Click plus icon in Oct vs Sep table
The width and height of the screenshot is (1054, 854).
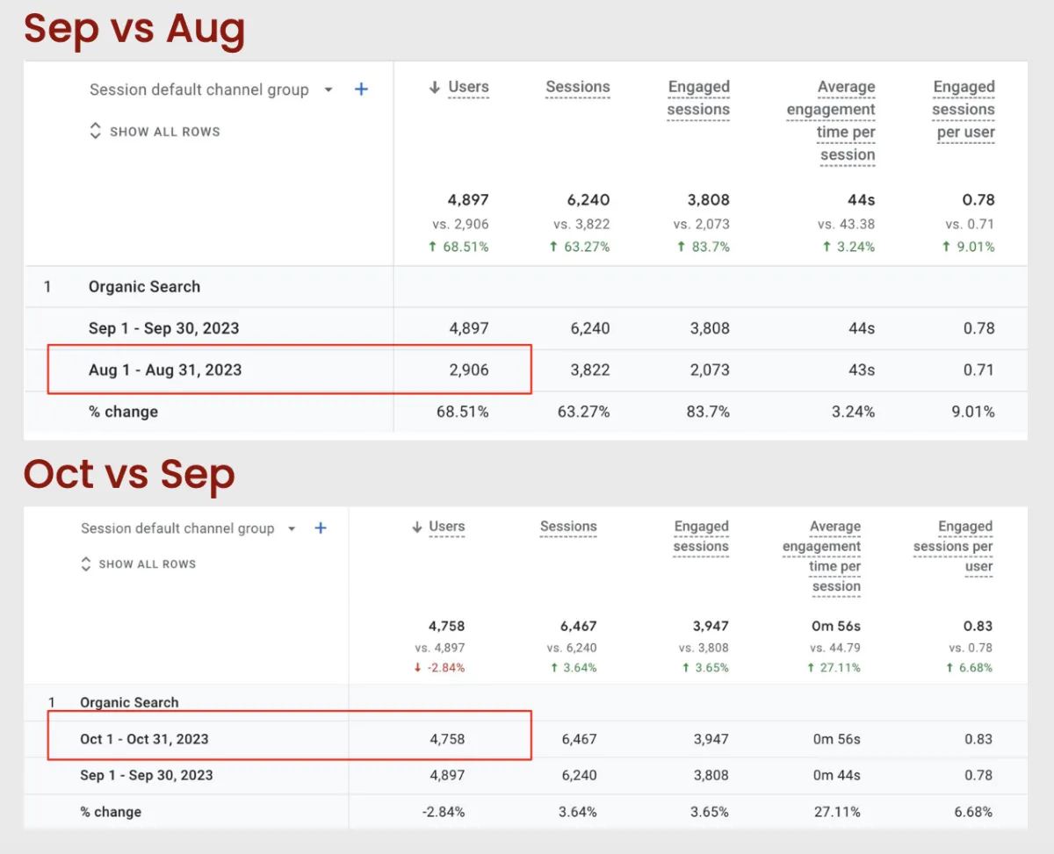click(321, 528)
